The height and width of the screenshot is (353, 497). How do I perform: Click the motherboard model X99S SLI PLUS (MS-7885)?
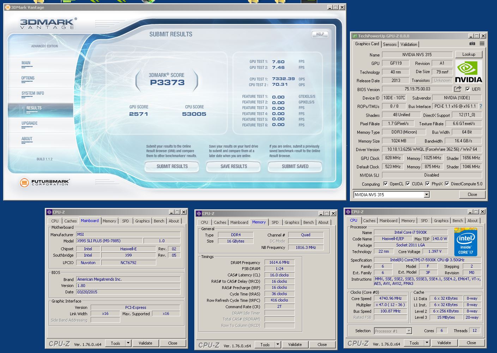click(110, 241)
